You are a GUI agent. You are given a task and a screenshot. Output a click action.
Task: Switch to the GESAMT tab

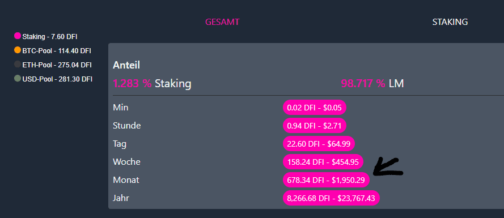[222, 22]
